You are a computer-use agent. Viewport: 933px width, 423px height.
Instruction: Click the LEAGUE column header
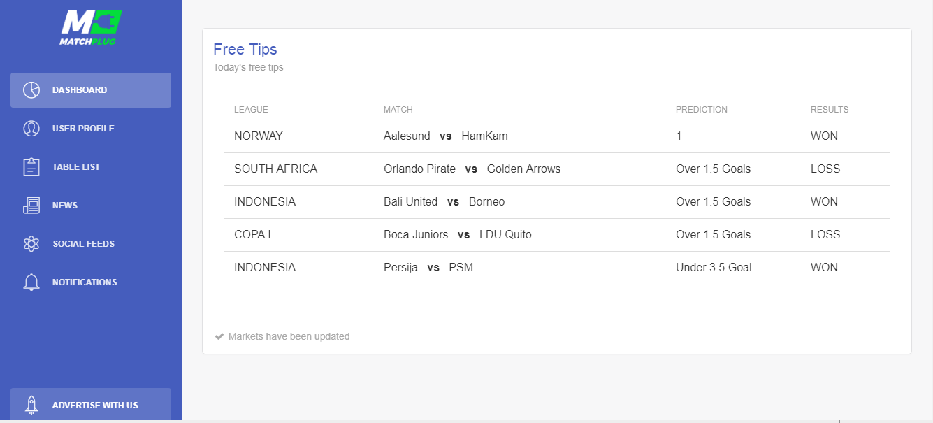click(x=251, y=110)
